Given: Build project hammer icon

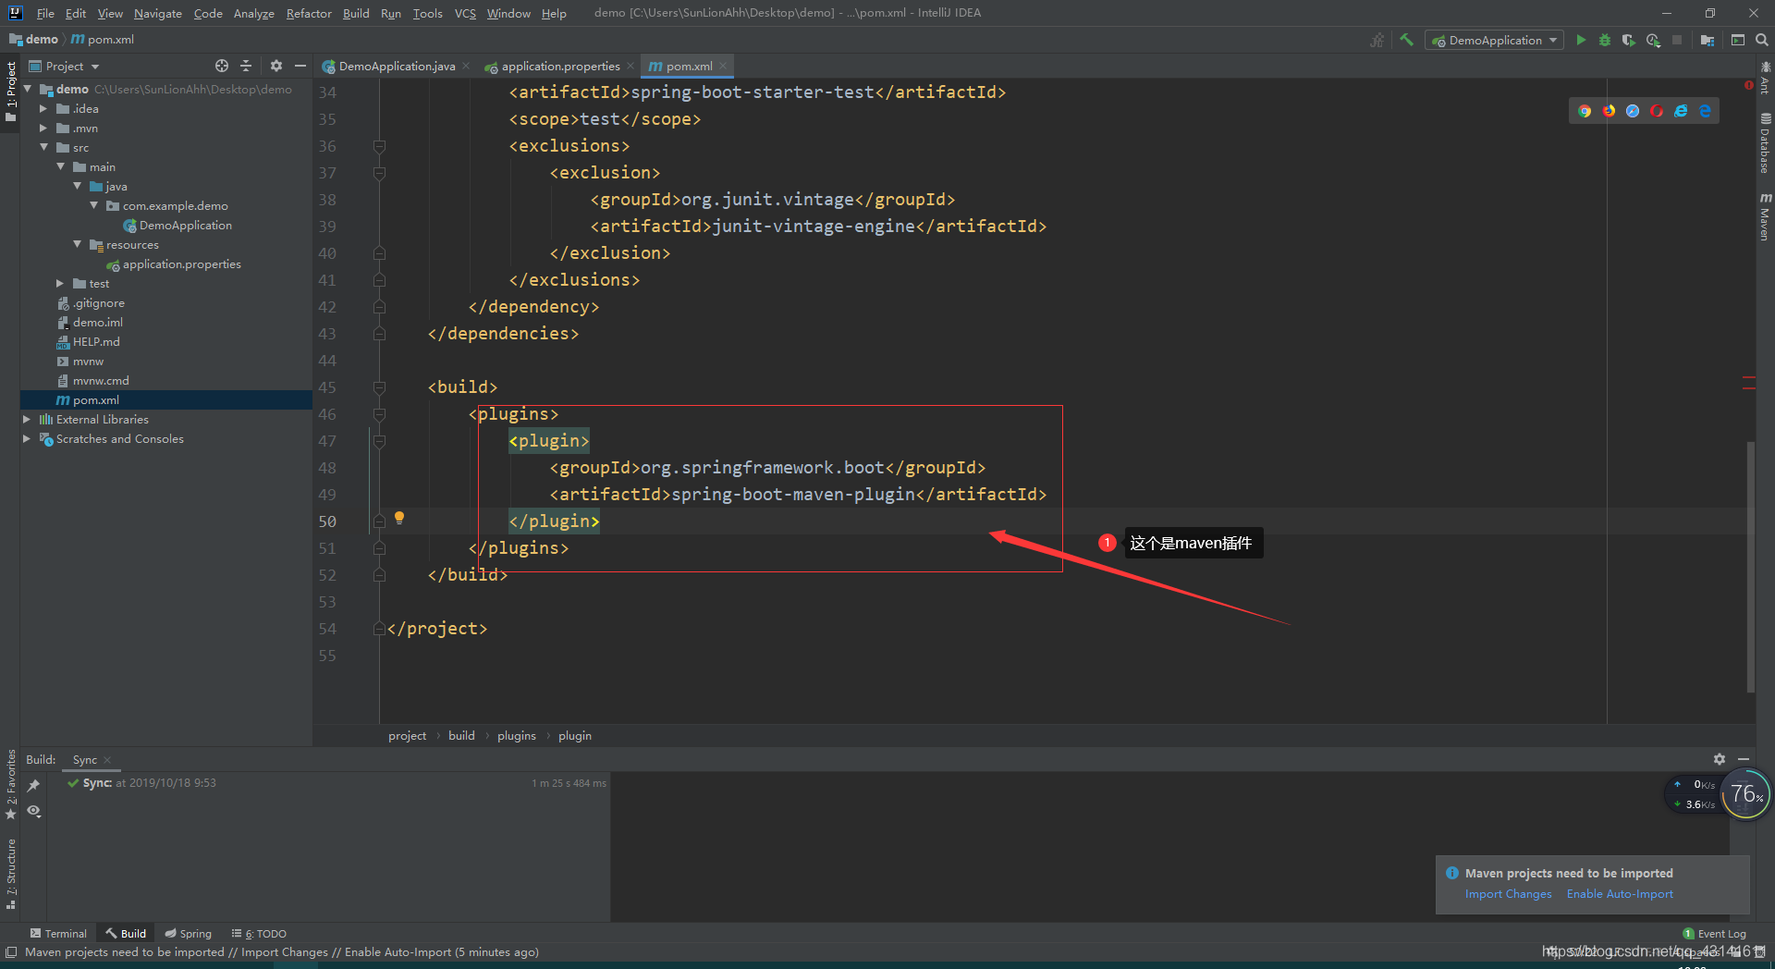Looking at the screenshot, I should [1406, 40].
